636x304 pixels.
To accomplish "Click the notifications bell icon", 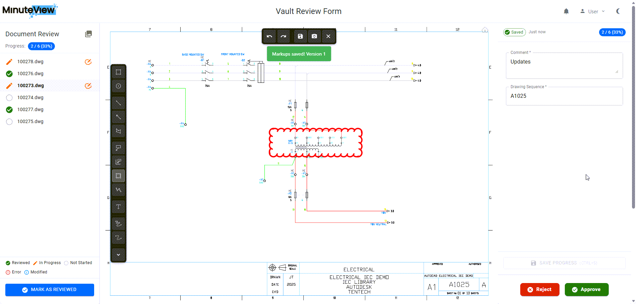I will 566,11.
